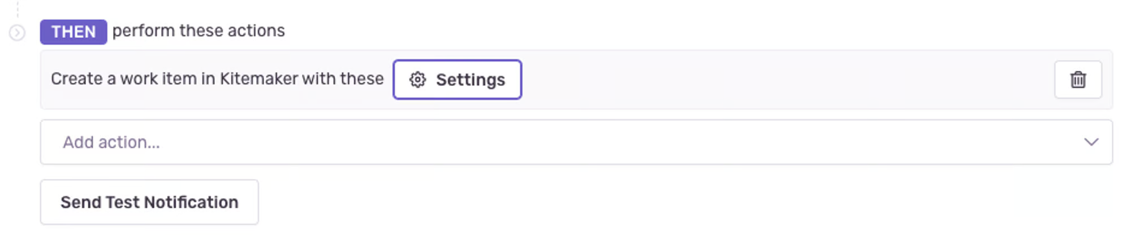Focus the Add action combo box middle area

click(565, 142)
